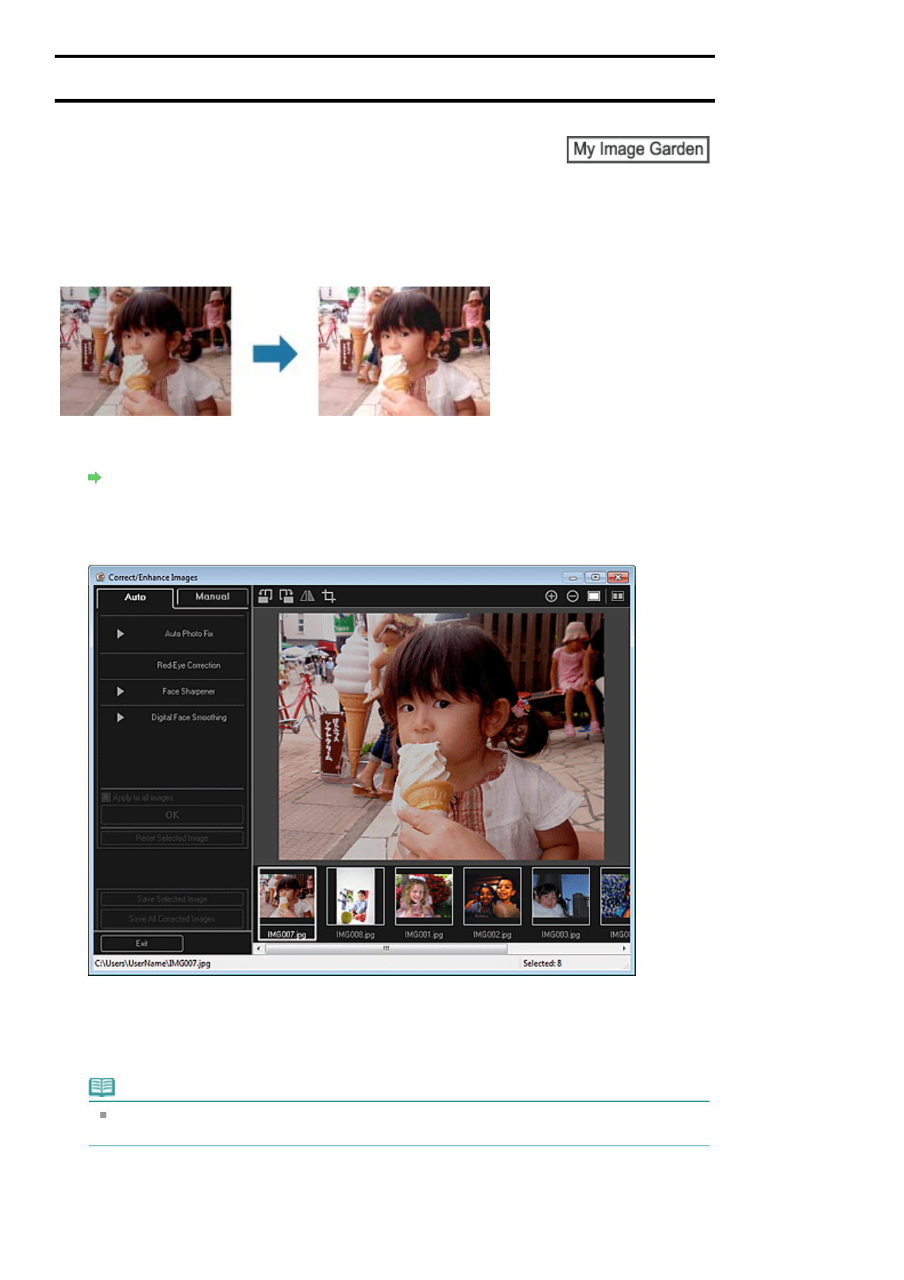The height and width of the screenshot is (1280, 904).
Task: Zoom in on the preview
Action: [552, 597]
